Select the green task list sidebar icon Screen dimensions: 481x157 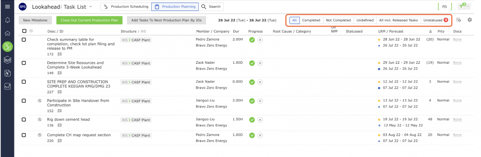point(7,47)
